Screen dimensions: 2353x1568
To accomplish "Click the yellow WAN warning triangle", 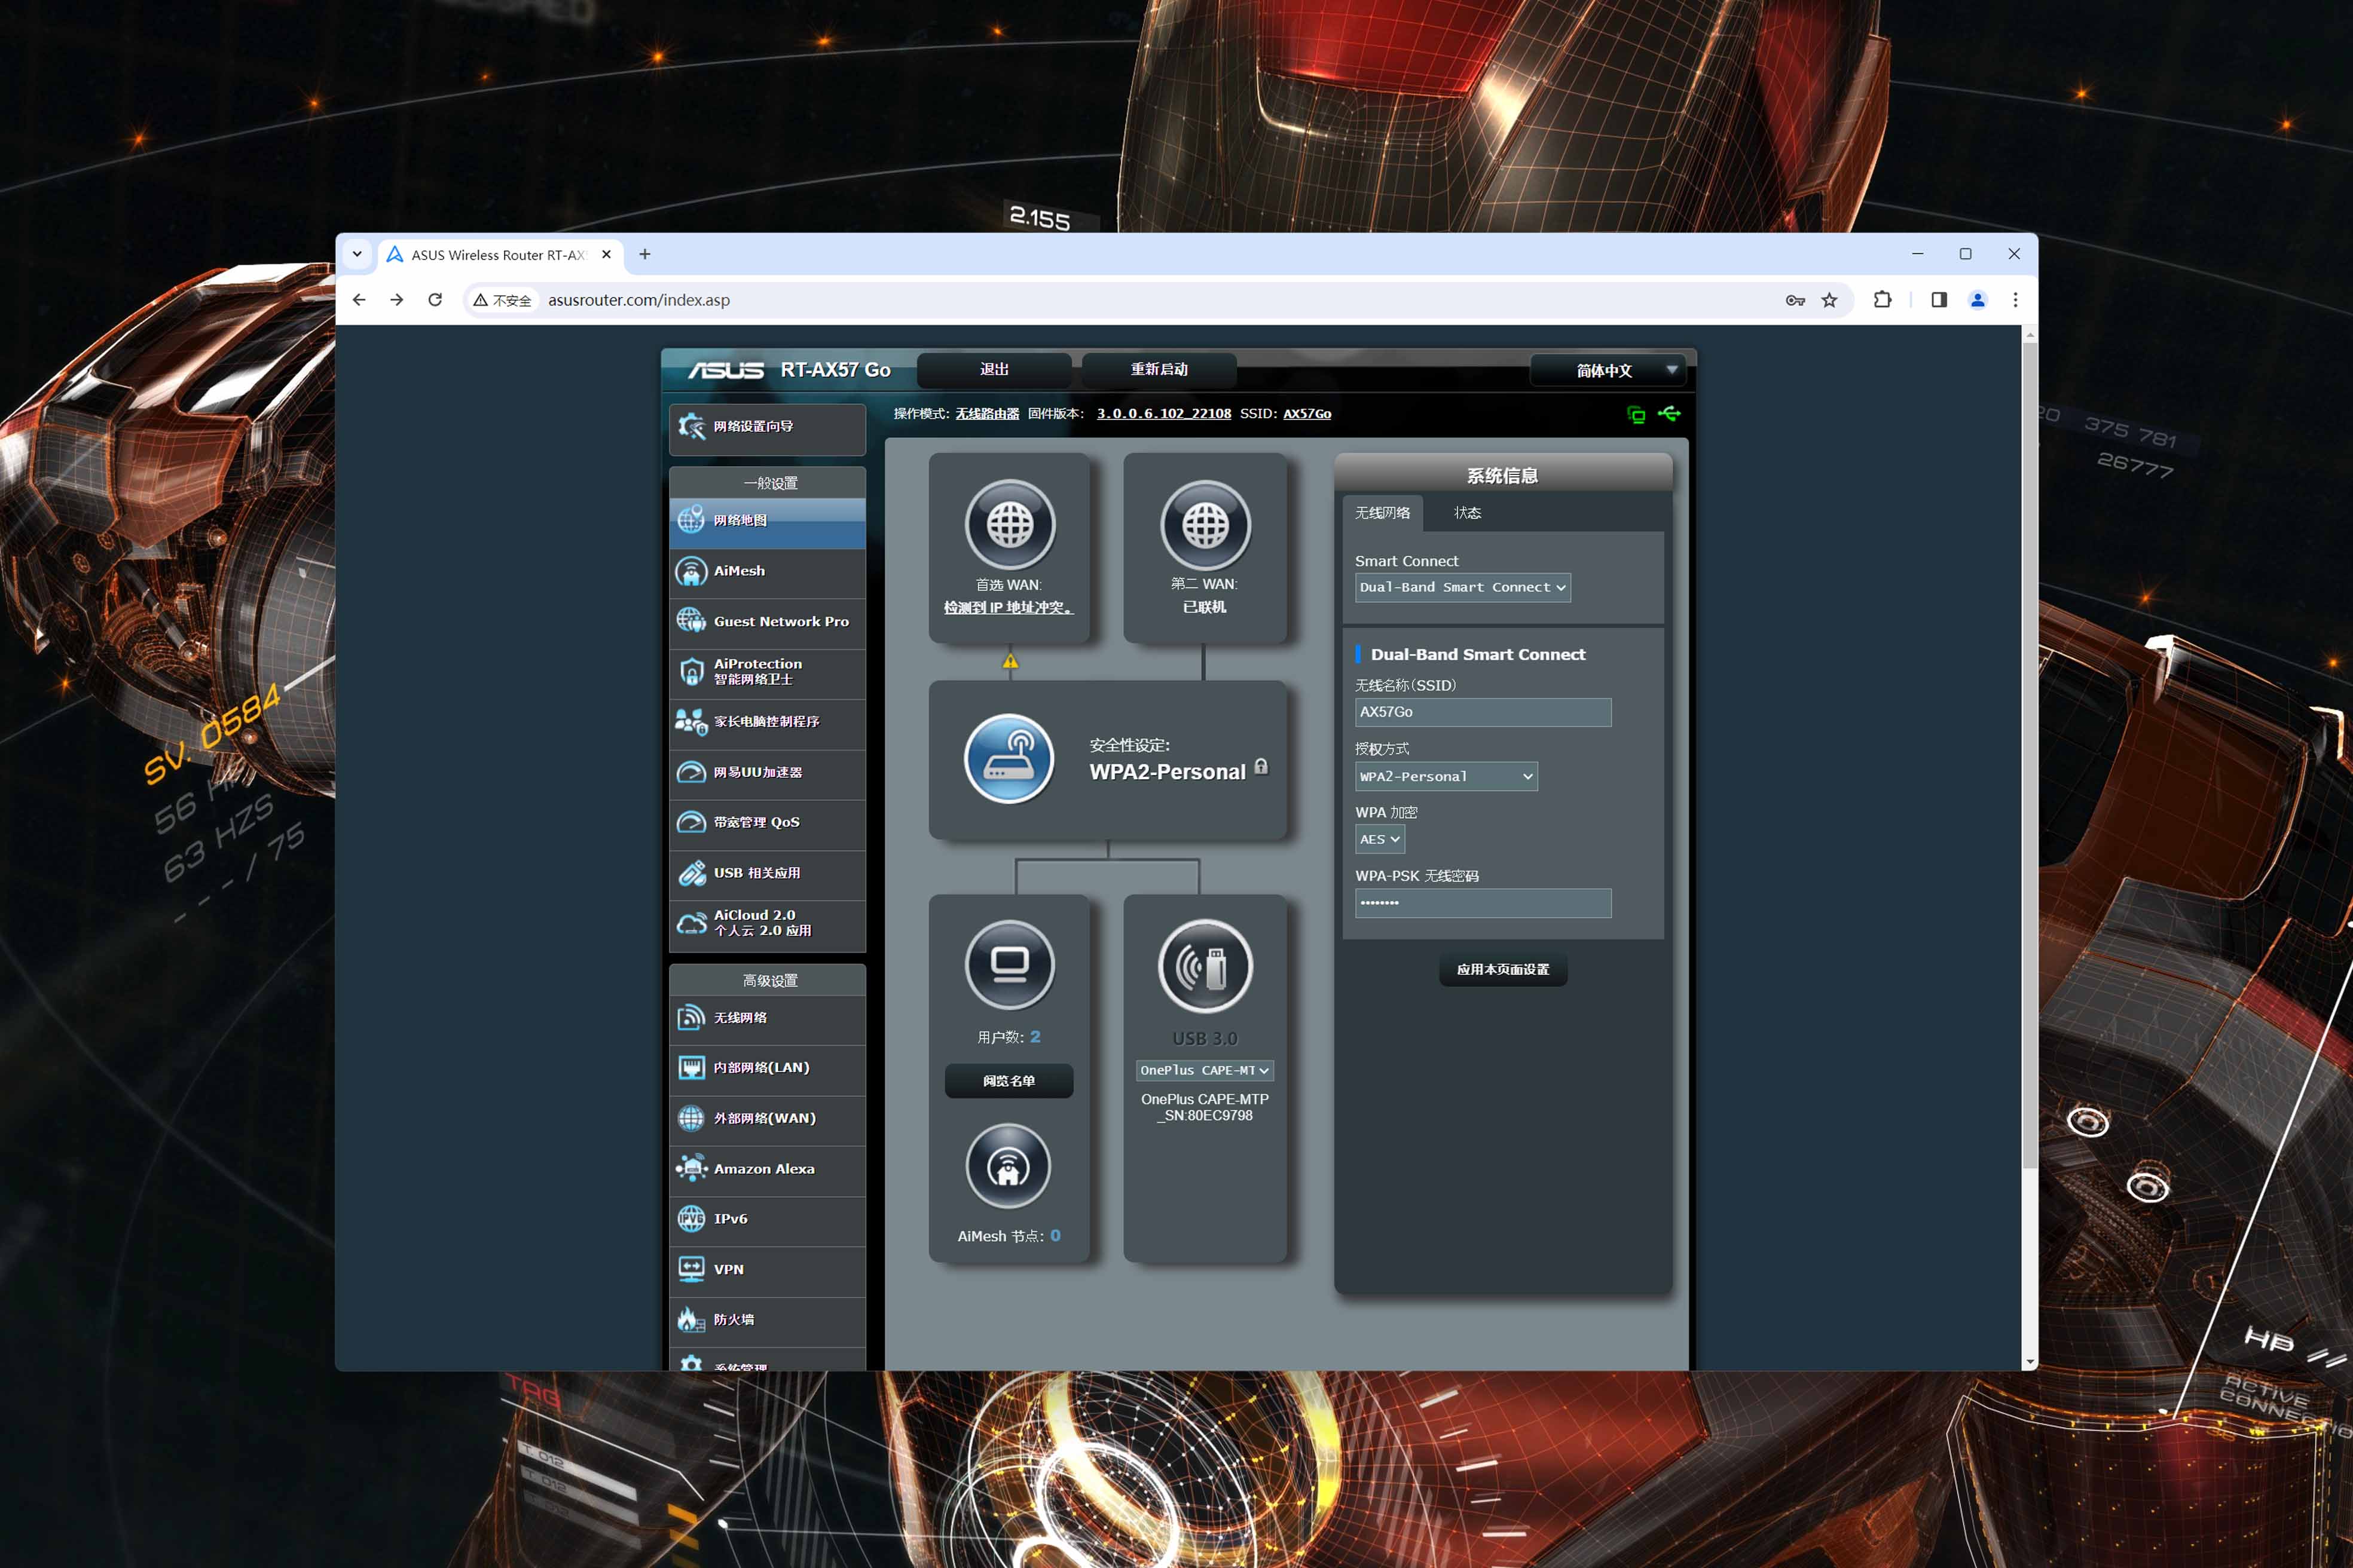I will point(1010,661).
